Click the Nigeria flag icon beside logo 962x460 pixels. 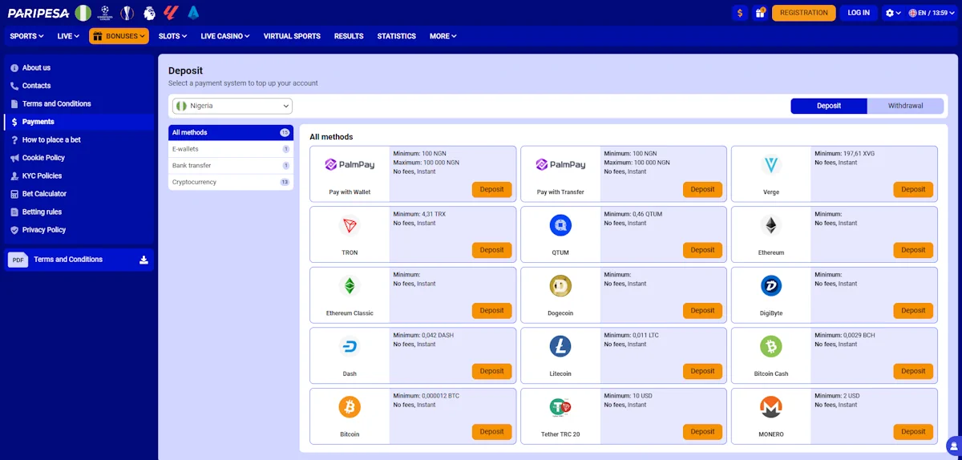click(x=83, y=13)
